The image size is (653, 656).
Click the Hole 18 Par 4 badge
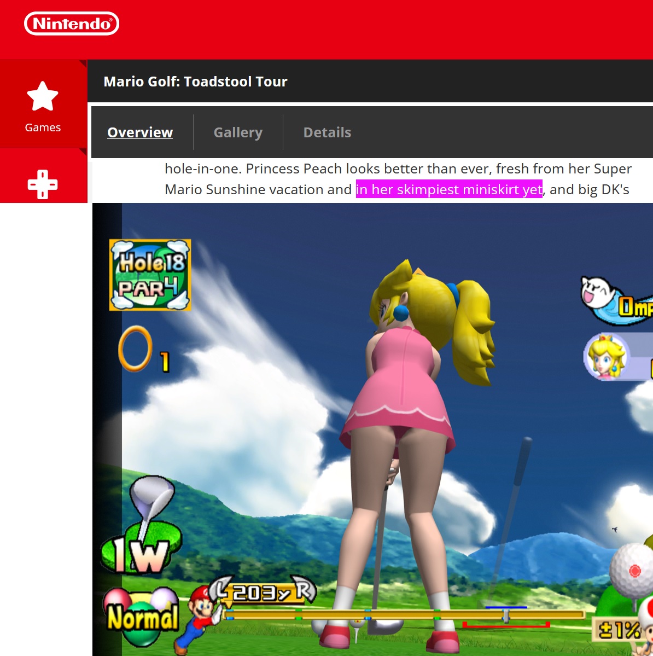click(150, 275)
